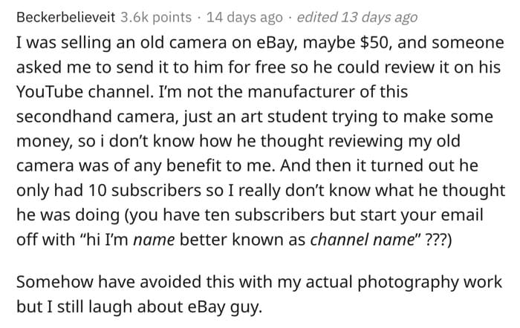Click the 14 days ago timestamp
Screen dimensions: 520x328
pyautogui.click(x=244, y=17)
